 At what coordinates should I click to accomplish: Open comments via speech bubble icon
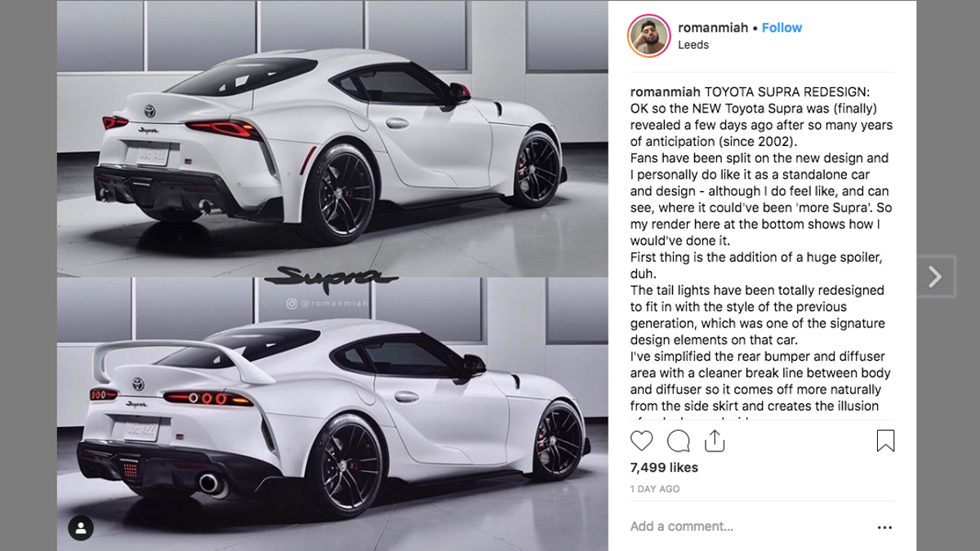[679, 441]
